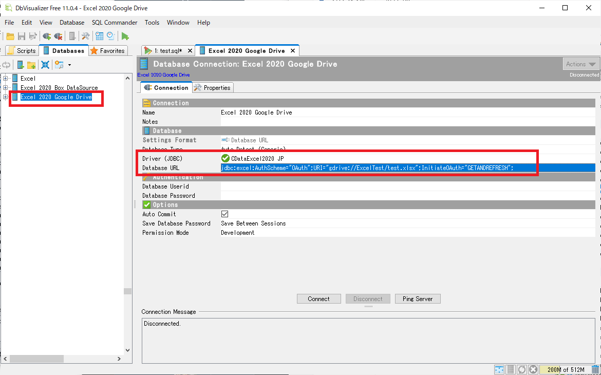Click the Connect All plug icon
This screenshot has width=601, height=375.
[47, 36]
